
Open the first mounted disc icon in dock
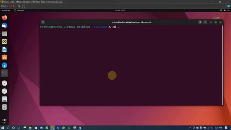[x=4, y=83]
